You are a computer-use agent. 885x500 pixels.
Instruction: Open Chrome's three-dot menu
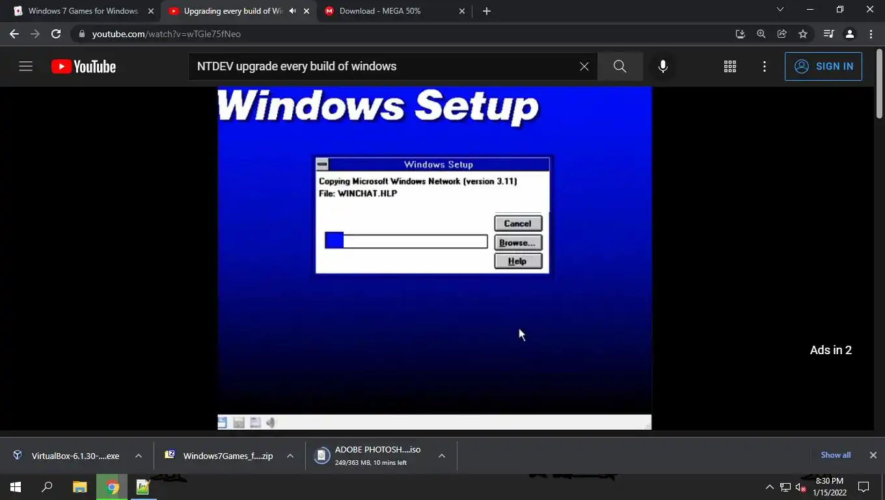click(871, 34)
